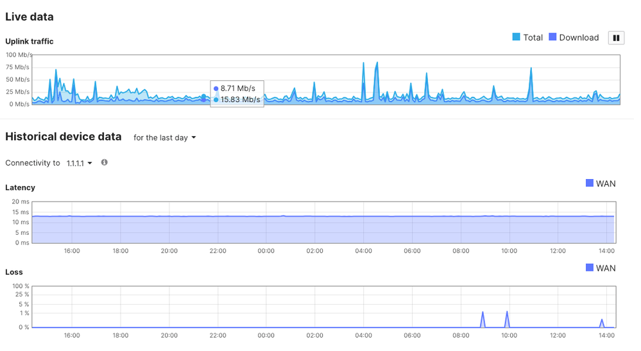641x351 pixels.
Task: Click the Historical device data heading
Action: pyautogui.click(x=64, y=137)
